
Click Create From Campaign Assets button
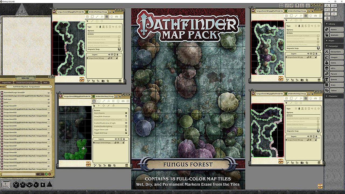[x=27, y=82]
